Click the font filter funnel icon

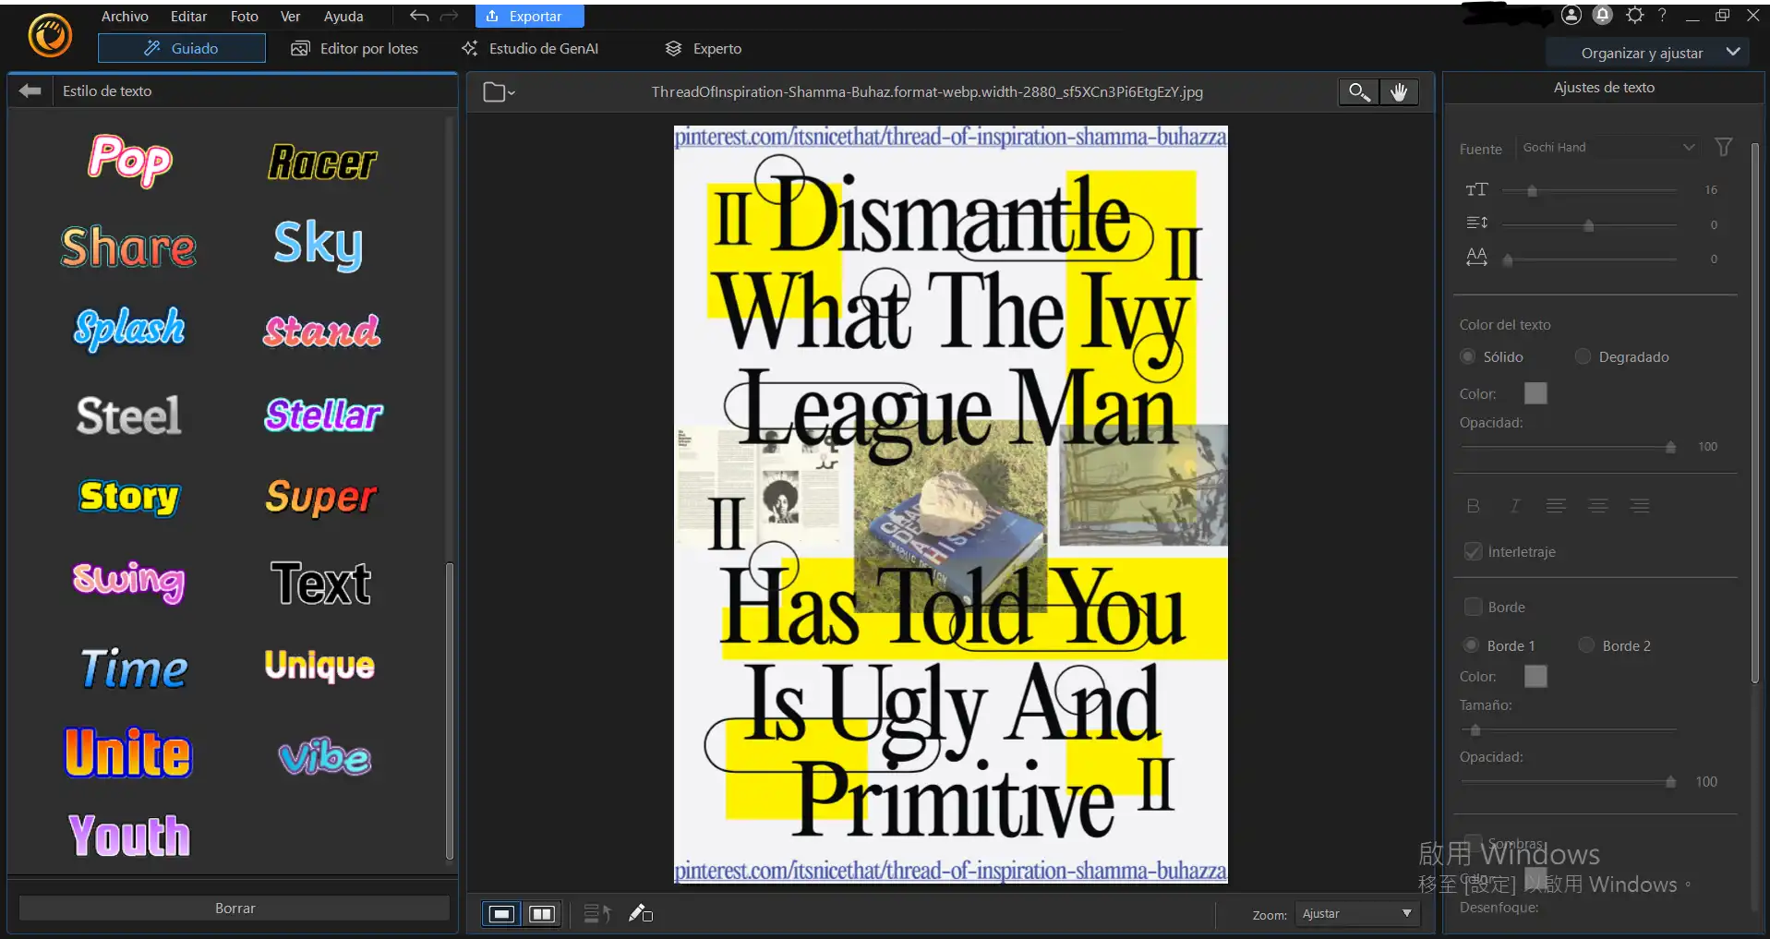coord(1723,148)
